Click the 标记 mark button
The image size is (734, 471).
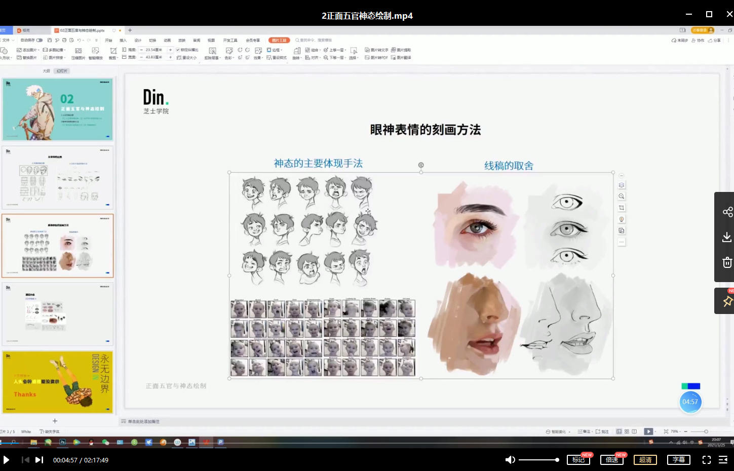(578, 460)
